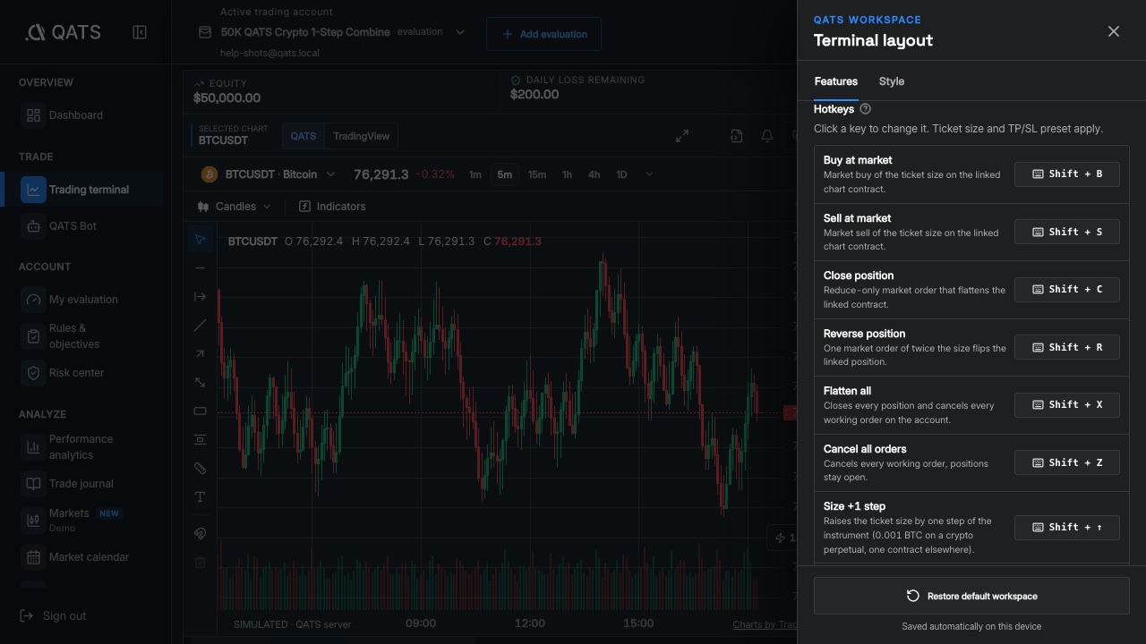Expand more timeframes chevron after 1D
The width and height of the screenshot is (1146, 644).
pyautogui.click(x=649, y=174)
